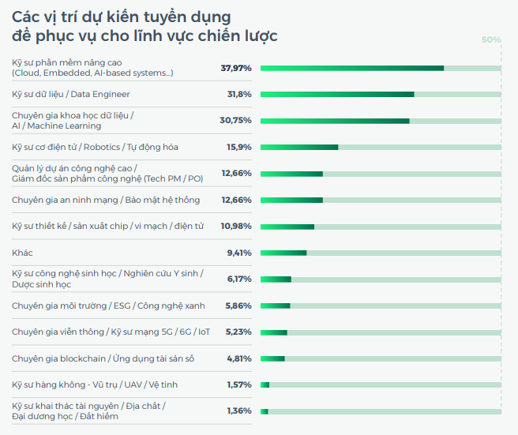This screenshot has height=435, width=518.
Task: Select the Robotics / Tự động hóa label
Action: click(95, 148)
